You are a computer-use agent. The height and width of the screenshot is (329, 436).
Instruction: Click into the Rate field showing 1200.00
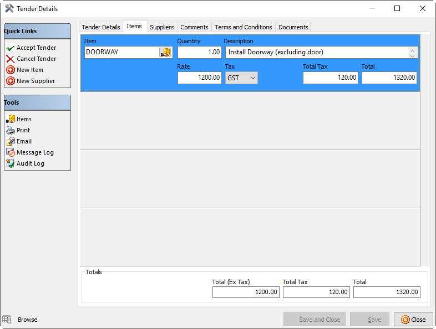coord(199,78)
